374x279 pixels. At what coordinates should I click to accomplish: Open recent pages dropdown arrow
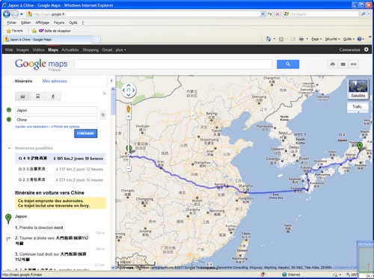pyautogui.click(x=22, y=14)
